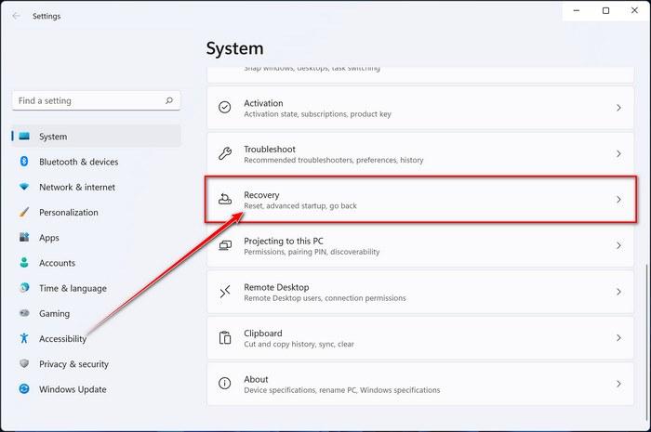Go to Time & language settings
651x432 pixels.
(x=73, y=288)
